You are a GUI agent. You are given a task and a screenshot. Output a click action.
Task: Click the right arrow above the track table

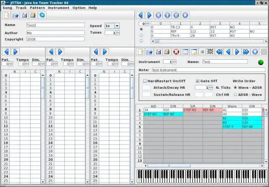(x=150, y=15)
